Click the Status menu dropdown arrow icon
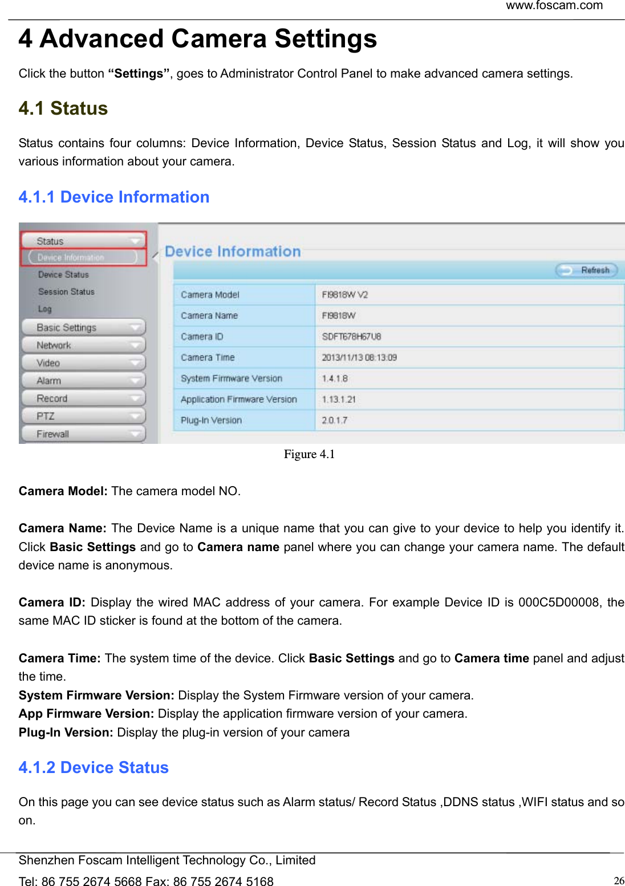625x886 pixels. (136, 241)
